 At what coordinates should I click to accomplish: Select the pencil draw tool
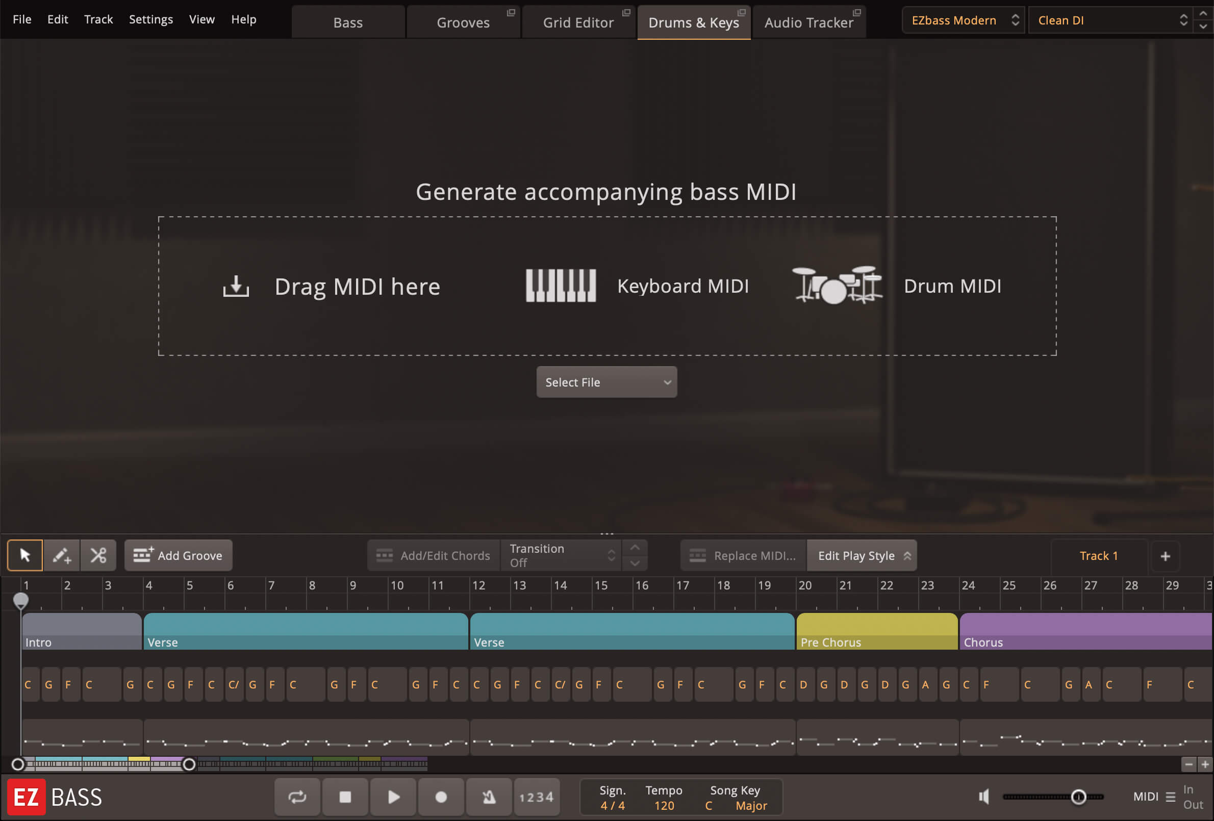coord(62,555)
